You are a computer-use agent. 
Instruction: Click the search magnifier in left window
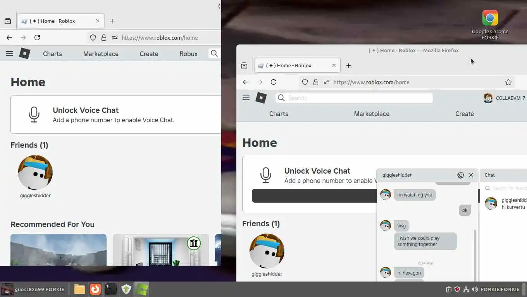pyautogui.click(x=214, y=53)
